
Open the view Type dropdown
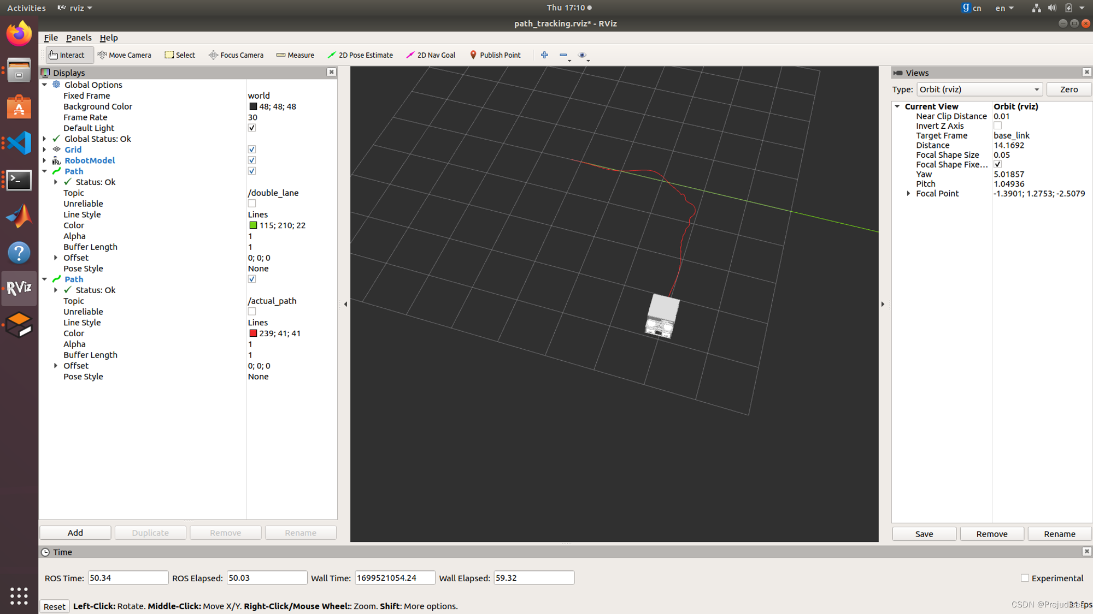click(x=979, y=90)
